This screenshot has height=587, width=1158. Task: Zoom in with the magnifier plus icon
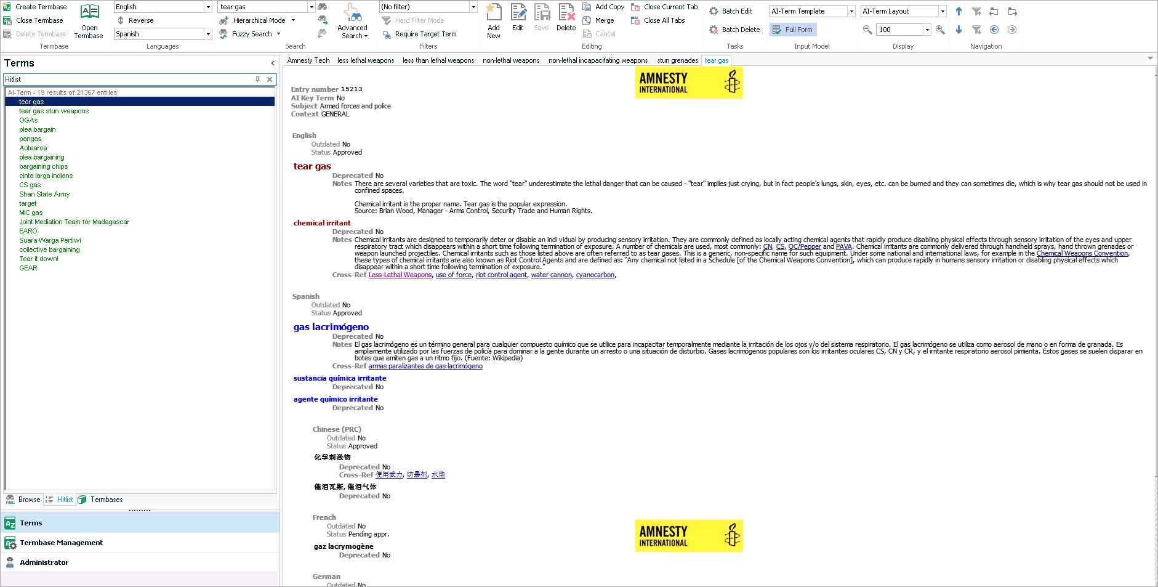[x=940, y=30]
